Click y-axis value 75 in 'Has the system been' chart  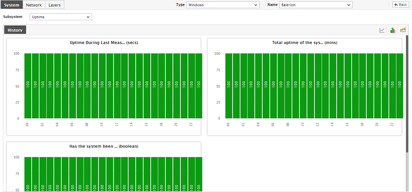coord(17,174)
